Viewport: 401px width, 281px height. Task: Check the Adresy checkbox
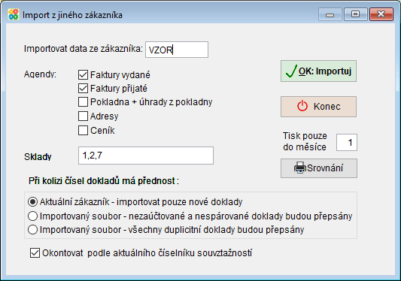coord(83,116)
